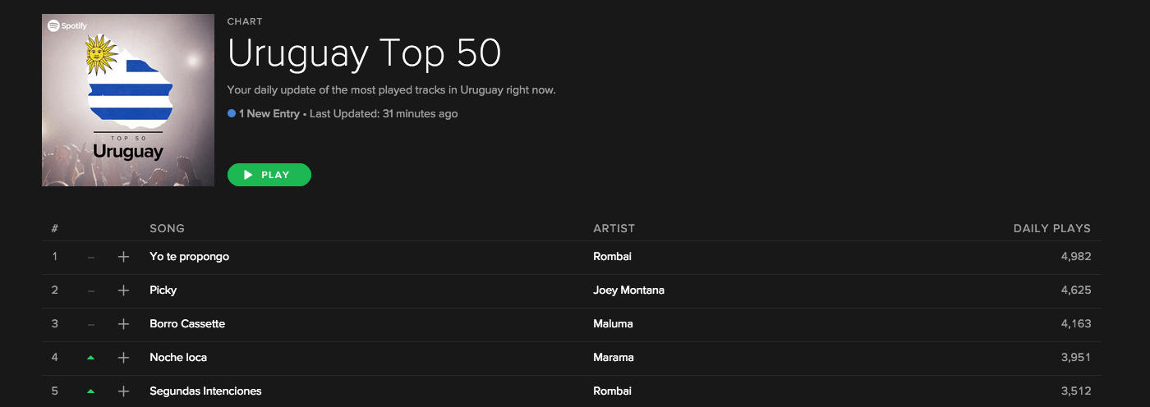Image resolution: width=1150 pixels, height=407 pixels.
Task: Click the blue New Entry dot indicator
Action: (232, 114)
